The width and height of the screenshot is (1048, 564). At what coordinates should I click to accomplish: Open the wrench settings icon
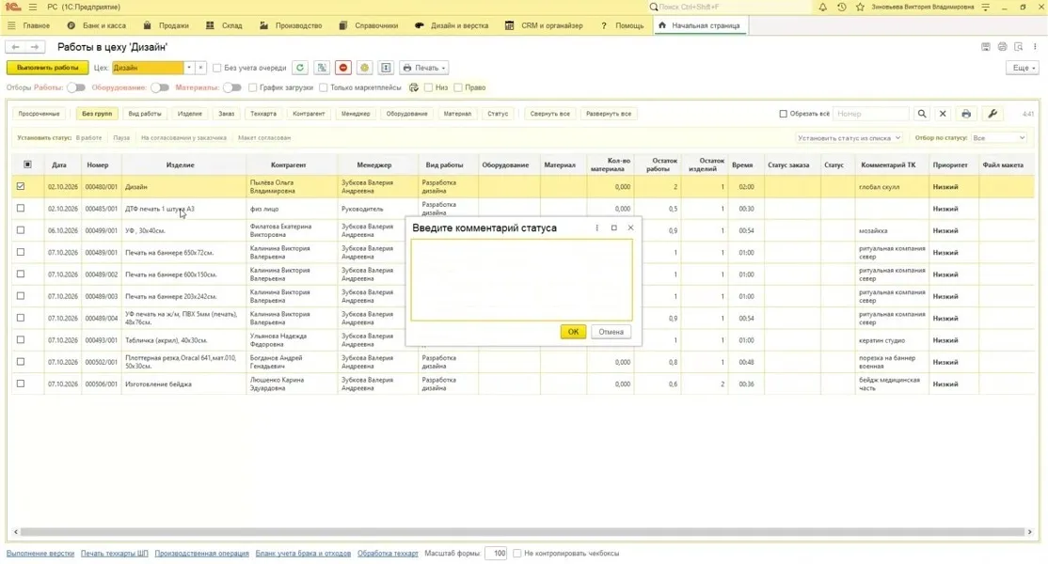click(x=992, y=114)
